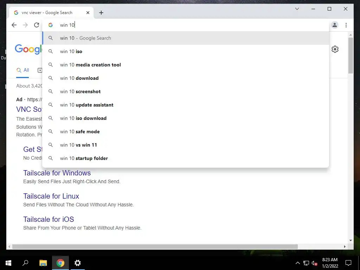Image resolution: width=360 pixels, height=270 pixels.
Task: Open the Windows Start menu
Action: (x=8, y=263)
